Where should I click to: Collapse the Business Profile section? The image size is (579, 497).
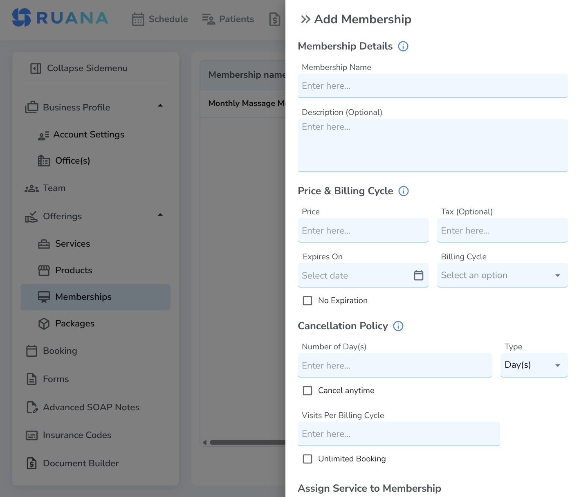pos(160,106)
